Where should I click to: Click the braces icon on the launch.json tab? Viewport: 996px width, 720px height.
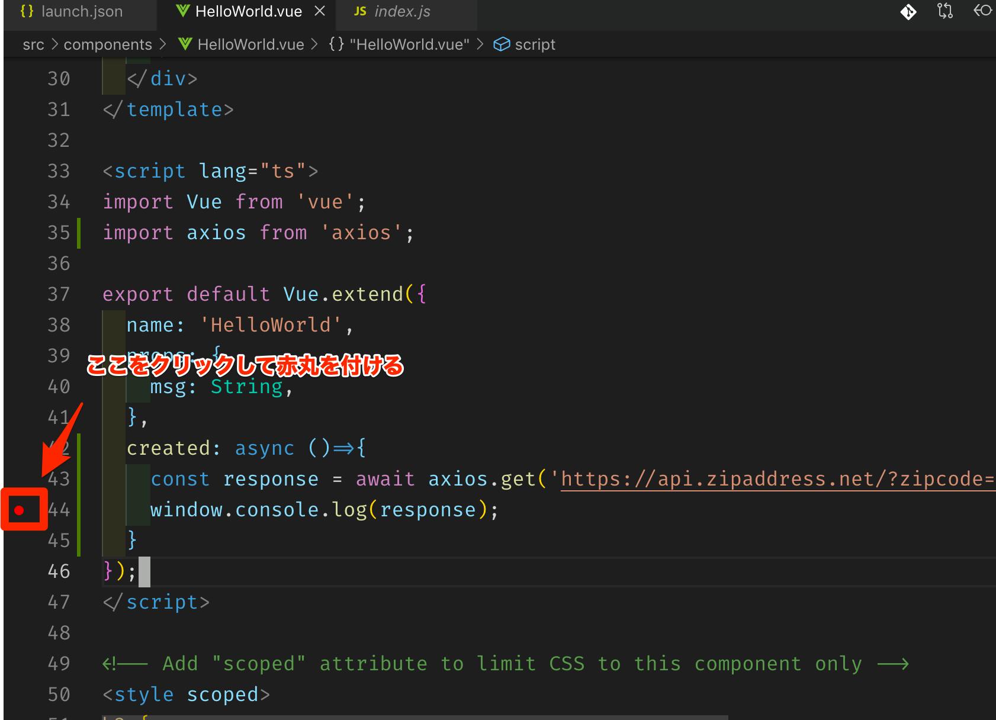click(x=26, y=11)
